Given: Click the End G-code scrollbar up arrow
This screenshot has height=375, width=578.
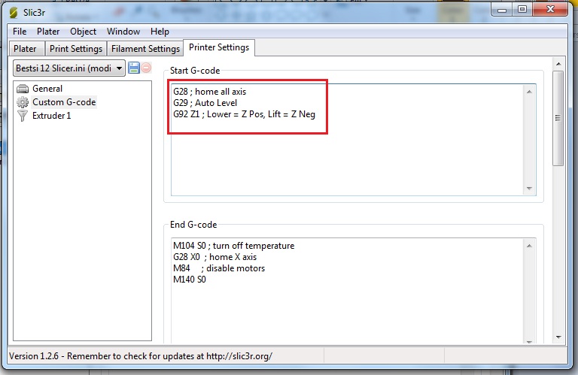Looking at the screenshot, I should click(529, 246).
